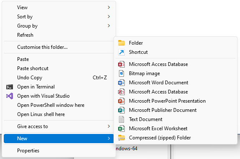The height and width of the screenshot is (159, 240).
Task: Select Microsoft Excel Worksheet label
Action: (158, 129)
